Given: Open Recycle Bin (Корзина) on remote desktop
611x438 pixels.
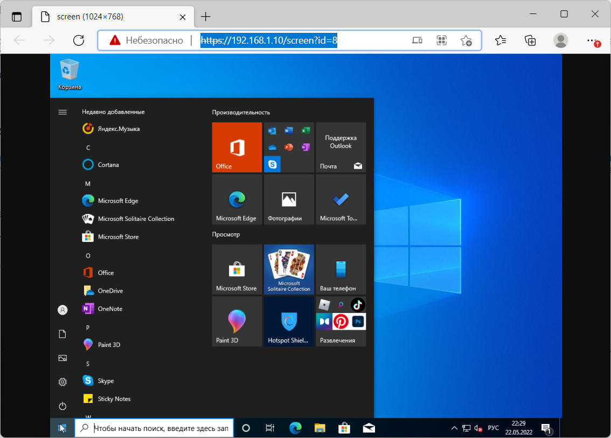Looking at the screenshot, I should (70, 74).
